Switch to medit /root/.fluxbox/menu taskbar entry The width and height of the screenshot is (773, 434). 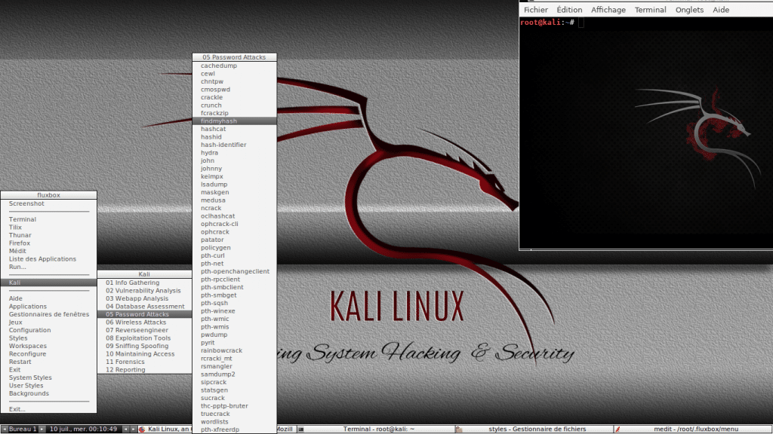[693, 429]
